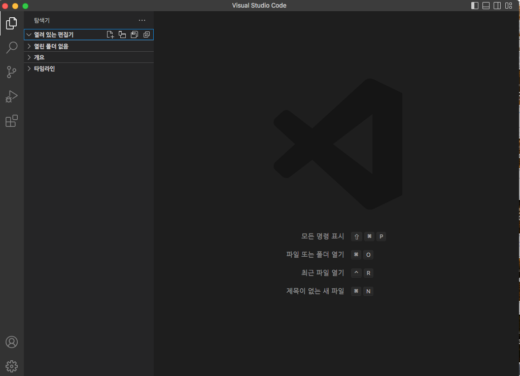The height and width of the screenshot is (376, 520).
Task: Toggle bottom panel visibility
Action: [x=486, y=6]
